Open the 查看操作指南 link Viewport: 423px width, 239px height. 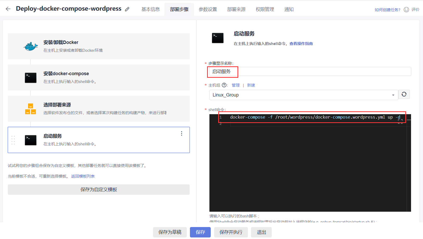pos(301,43)
